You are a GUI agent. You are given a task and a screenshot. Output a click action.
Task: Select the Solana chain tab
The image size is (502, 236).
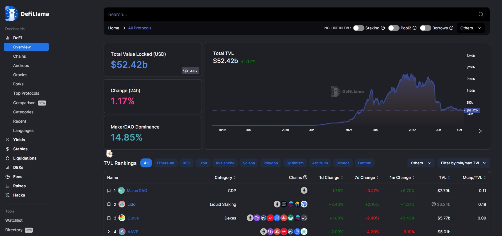249,163
